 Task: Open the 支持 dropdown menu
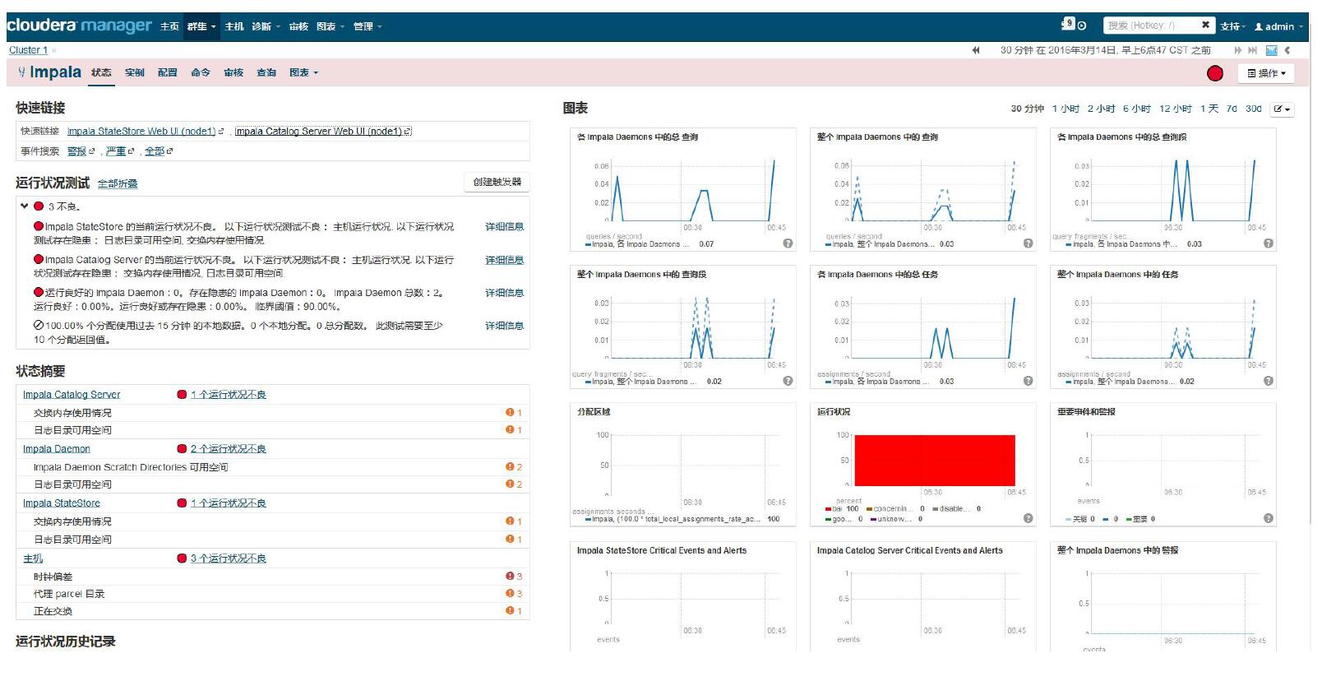[1232, 26]
